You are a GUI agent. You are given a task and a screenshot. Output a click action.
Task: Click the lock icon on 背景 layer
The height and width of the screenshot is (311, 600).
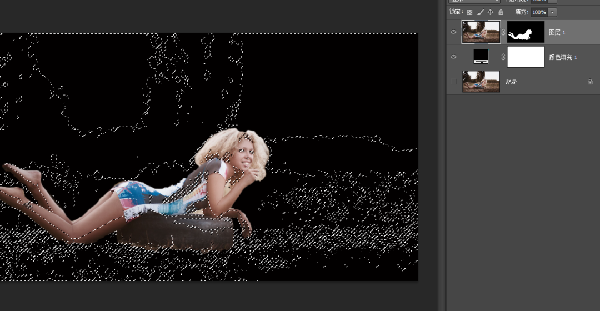click(590, 82)
